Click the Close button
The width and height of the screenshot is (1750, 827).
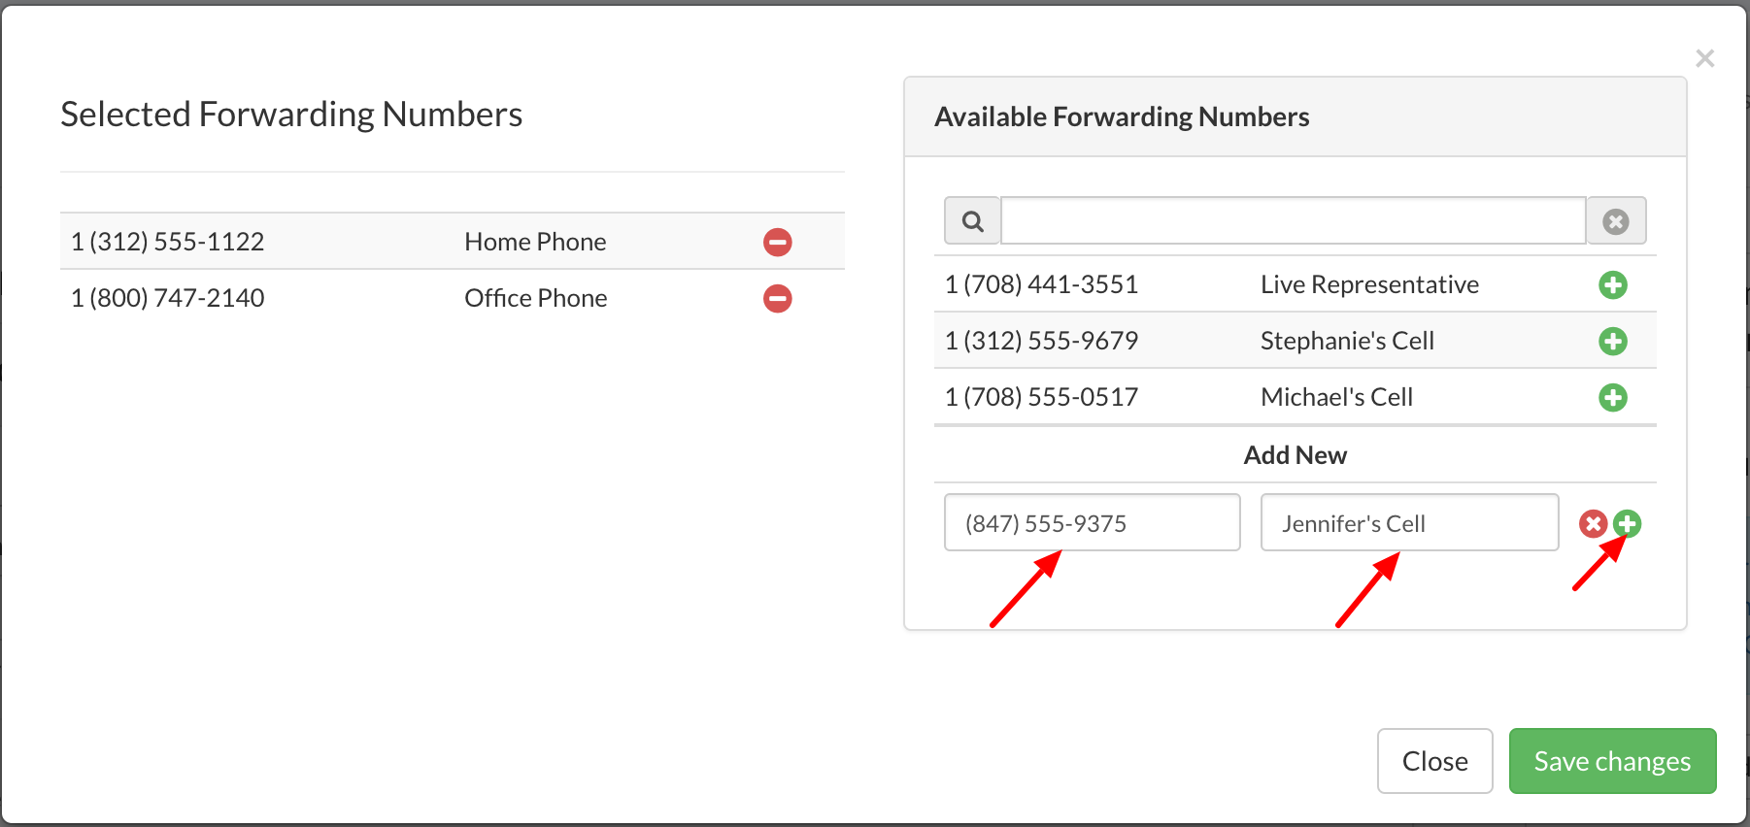pyautogui.click(x=1434, y=761)
